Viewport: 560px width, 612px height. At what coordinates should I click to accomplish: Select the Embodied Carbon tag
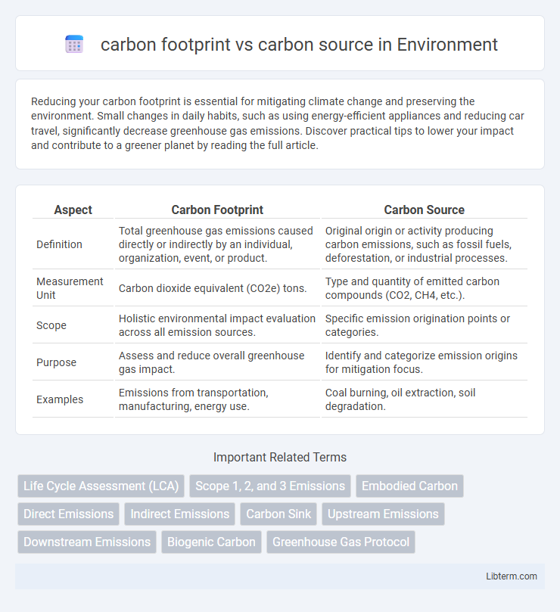click(x=409, y=486)
